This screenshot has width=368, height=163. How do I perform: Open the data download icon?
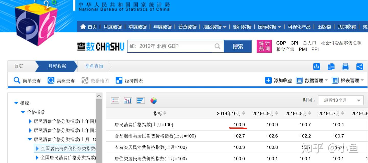[316, 66]
